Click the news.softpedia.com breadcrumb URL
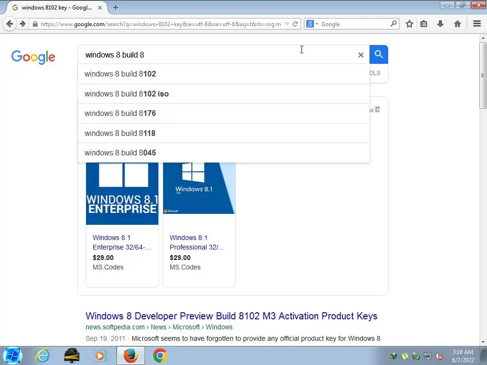The width and height of the screenshot is (487, 365). (x=159, y=327)
